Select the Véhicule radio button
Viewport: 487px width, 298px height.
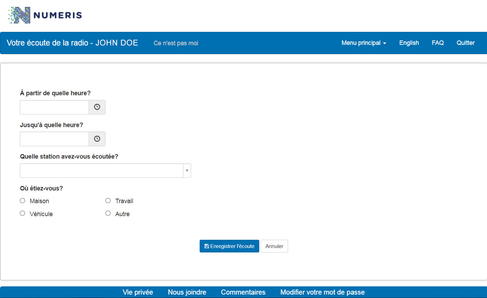23,213
